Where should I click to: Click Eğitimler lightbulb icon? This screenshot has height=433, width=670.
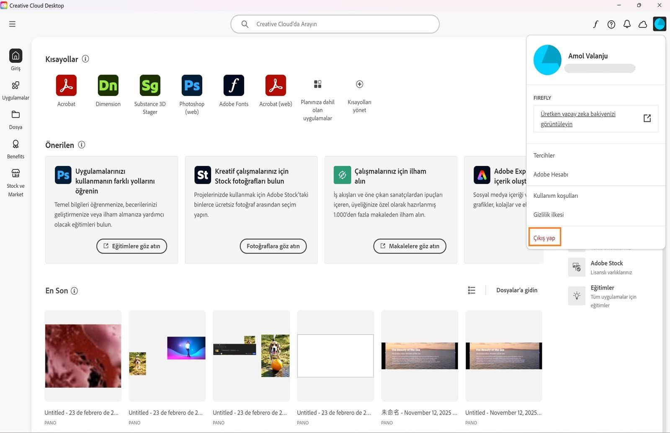pyautogui.click(x=577, y=296)
